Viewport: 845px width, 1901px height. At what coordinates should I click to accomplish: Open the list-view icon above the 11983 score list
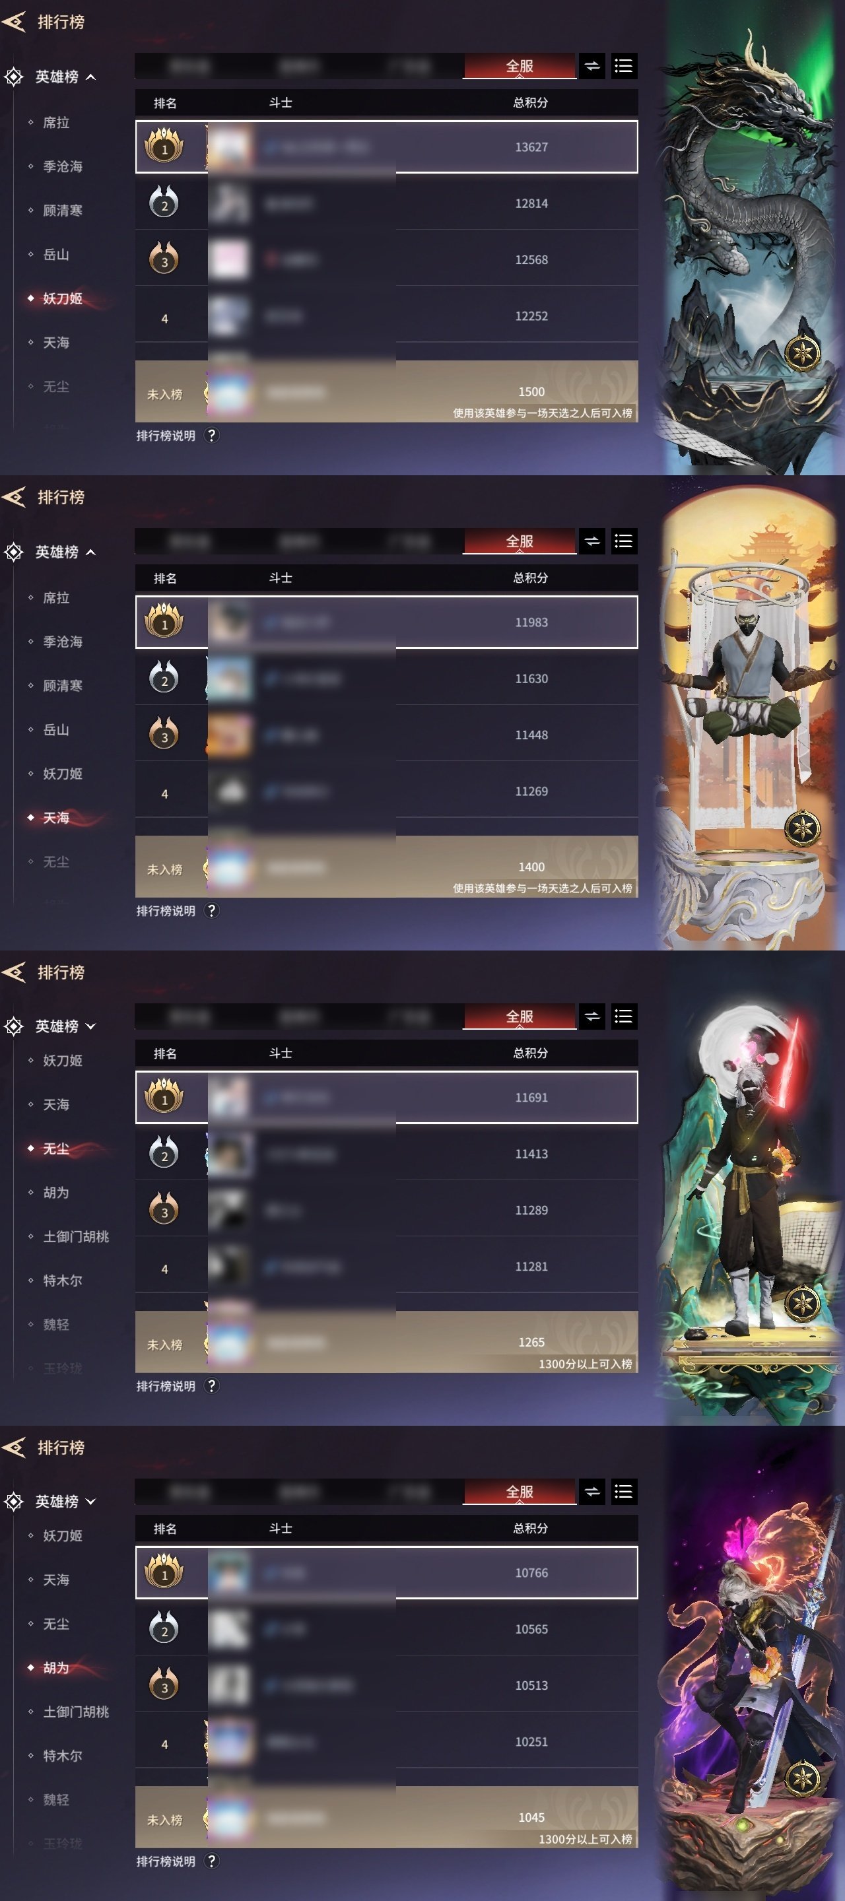point(624,542)
